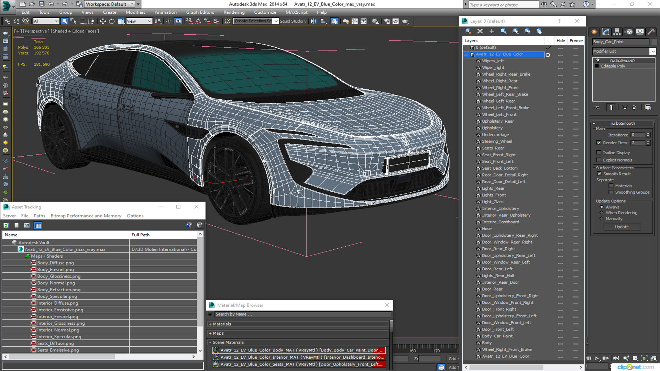Enable Separate by Smoothing Groups checkbox
This screenshot has width=660, height=371.
pos(611,192)
